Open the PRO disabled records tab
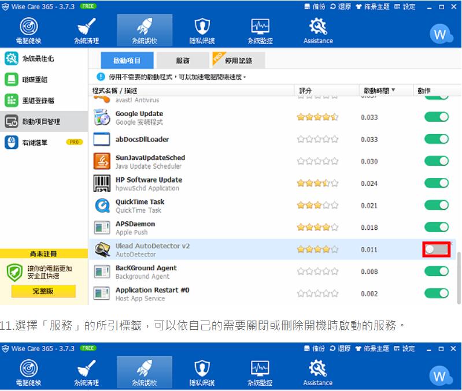This screenshot has height=391, width=462. pyautogui.click(x=239, y=61)
